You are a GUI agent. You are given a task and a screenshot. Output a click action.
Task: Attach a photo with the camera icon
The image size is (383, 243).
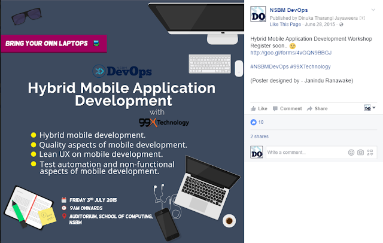click(x=360, y=153)
